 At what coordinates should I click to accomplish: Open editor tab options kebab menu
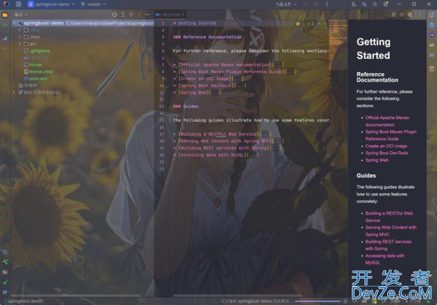[420, 15]
